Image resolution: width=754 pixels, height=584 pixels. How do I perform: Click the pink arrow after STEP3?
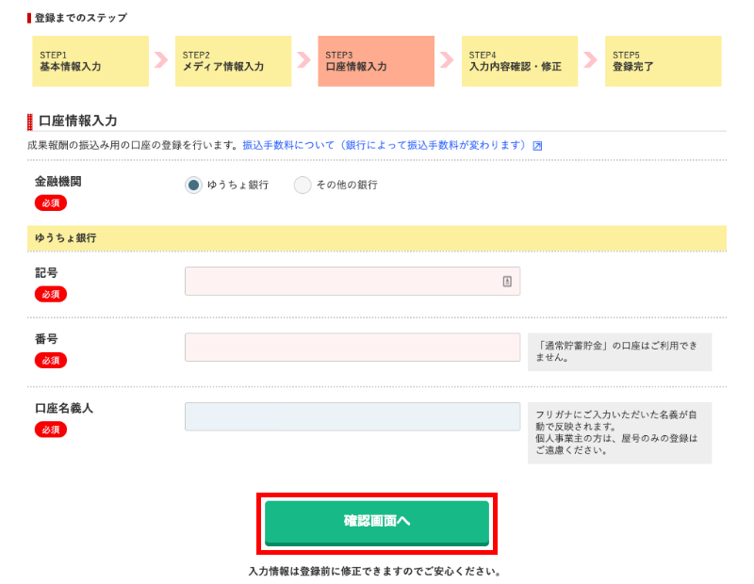click(x=447, y=60)
